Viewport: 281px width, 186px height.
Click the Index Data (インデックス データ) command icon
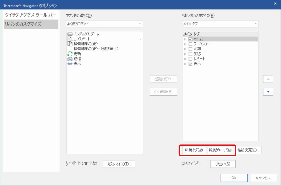pyautogui.click(x=70, y=34)
